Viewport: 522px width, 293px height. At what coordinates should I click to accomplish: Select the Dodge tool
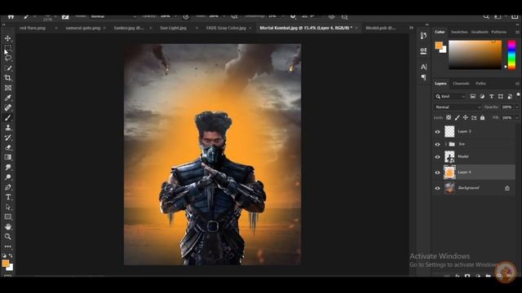click(7, 177)
